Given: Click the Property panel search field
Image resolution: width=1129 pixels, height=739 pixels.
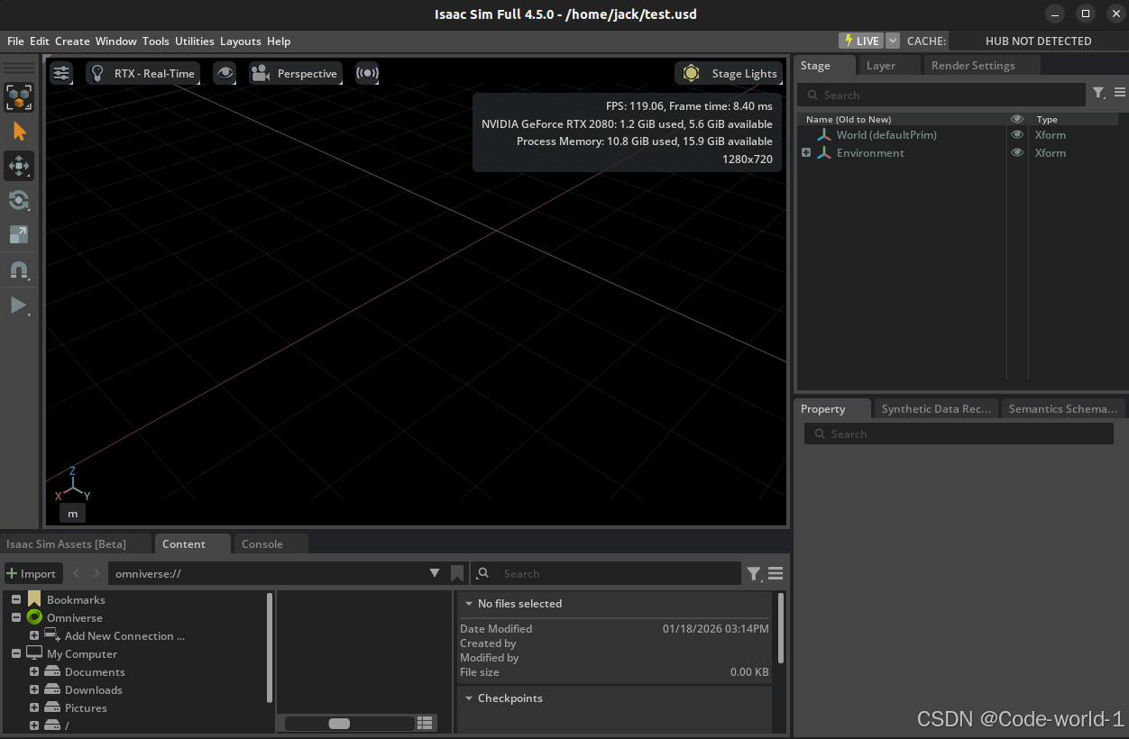Looking at the screenshot, I should tap(959, 433).
